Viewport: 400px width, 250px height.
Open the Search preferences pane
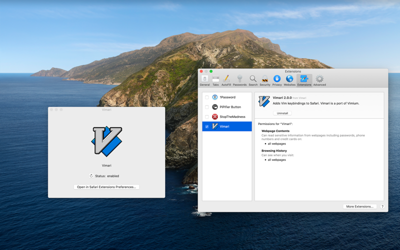[x=253, y=80]
